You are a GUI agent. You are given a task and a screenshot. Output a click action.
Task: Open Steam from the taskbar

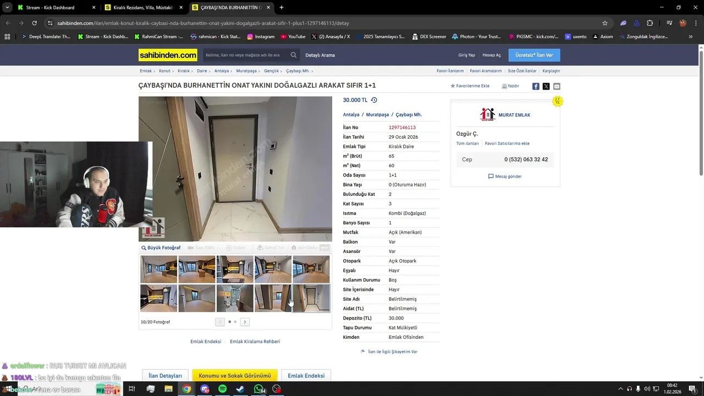[240, 389]
